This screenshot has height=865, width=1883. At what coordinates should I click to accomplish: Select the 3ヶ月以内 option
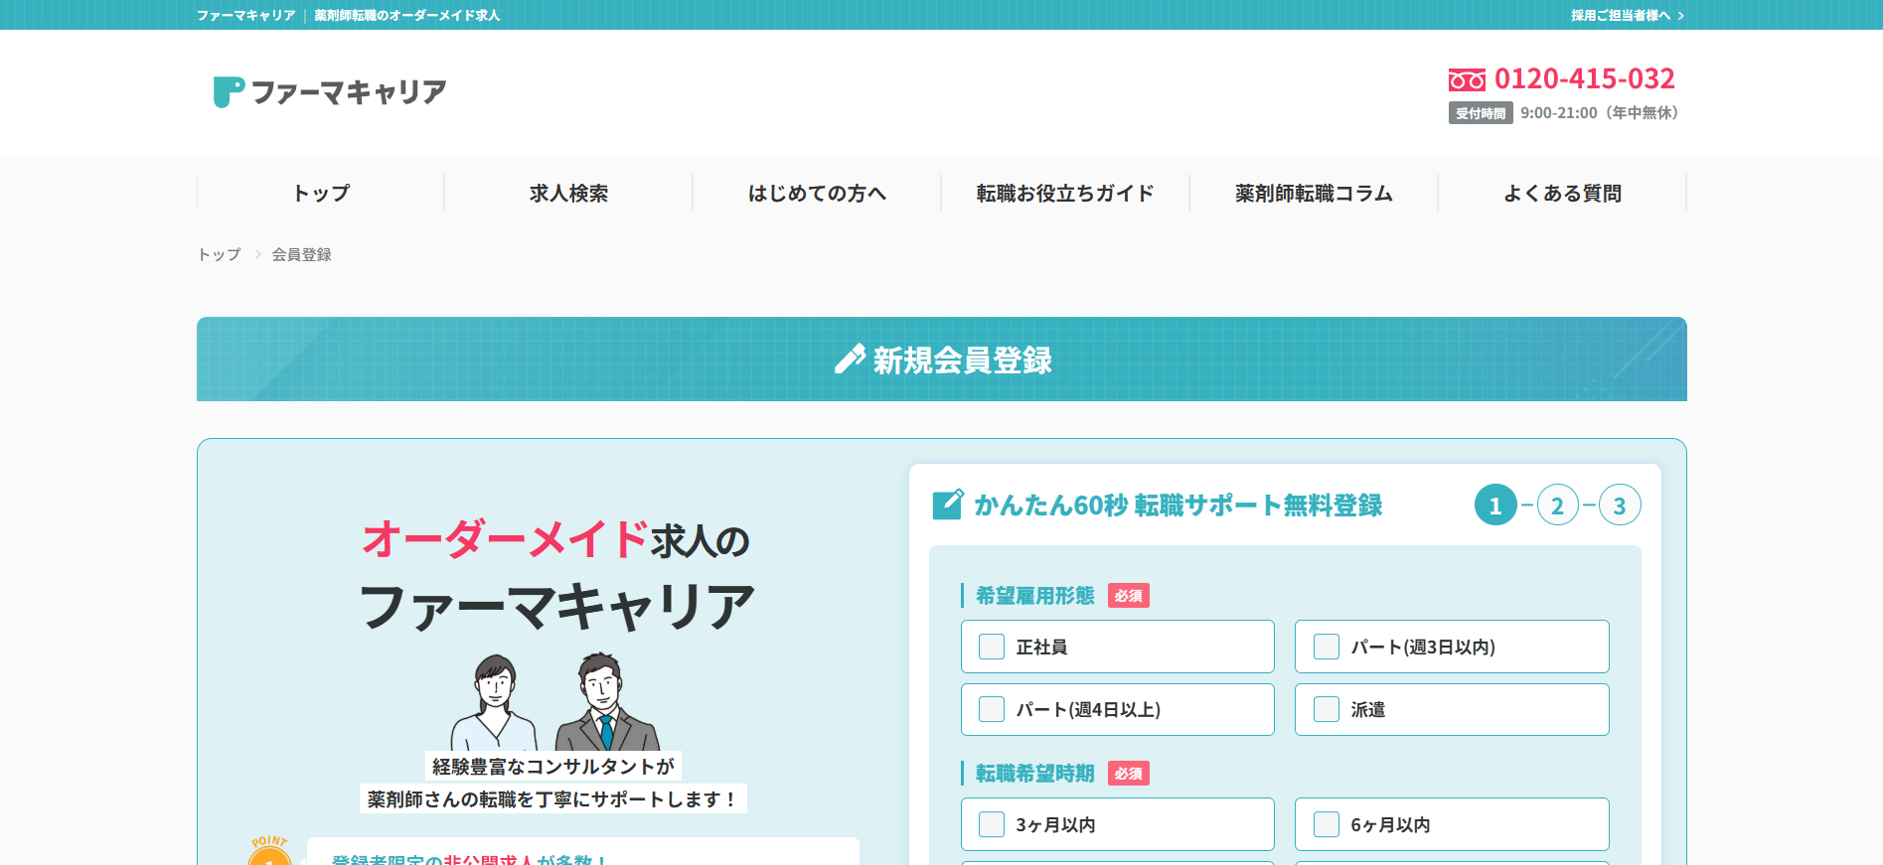(1117, 824)
